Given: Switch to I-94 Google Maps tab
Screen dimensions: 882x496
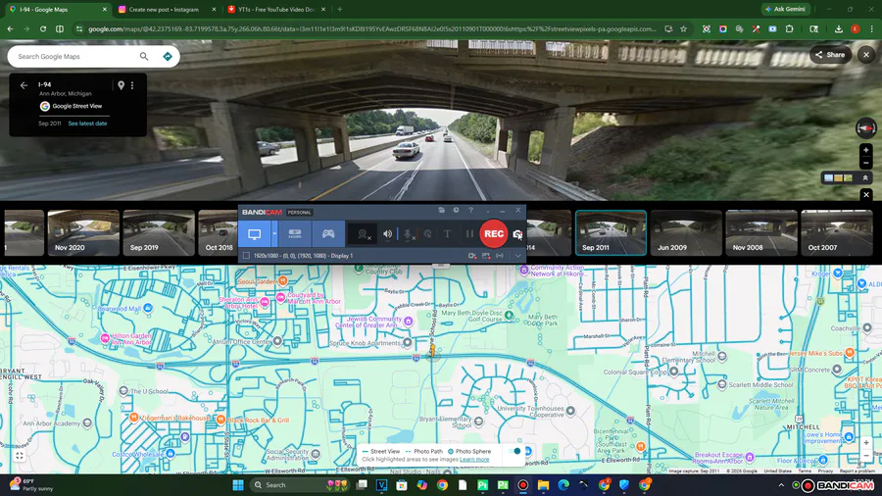Looking at the screenshot, I should 58,10.
